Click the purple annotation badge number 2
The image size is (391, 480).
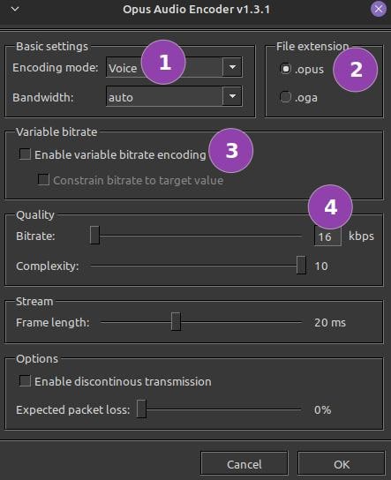(x=355, y=70)
